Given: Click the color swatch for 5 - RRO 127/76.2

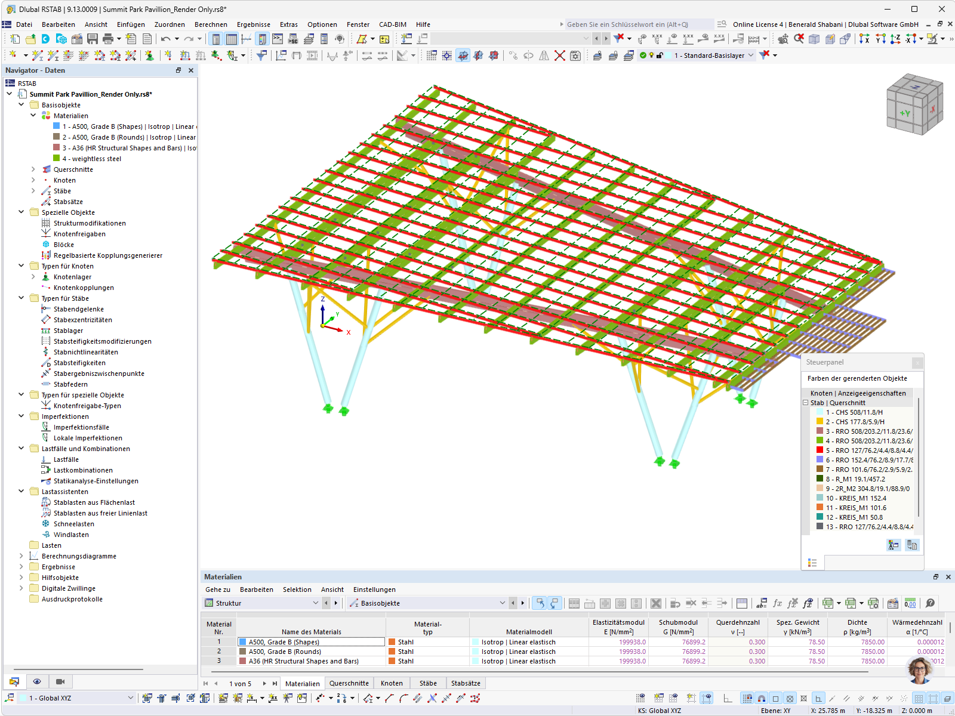Looking at the screenshot, I should point(820,450).
